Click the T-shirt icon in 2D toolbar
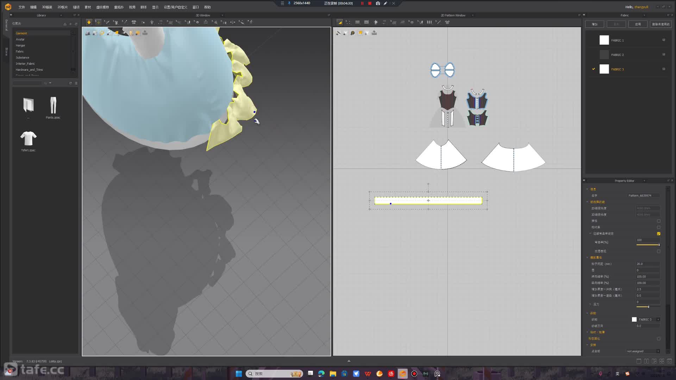 (447, 22)
